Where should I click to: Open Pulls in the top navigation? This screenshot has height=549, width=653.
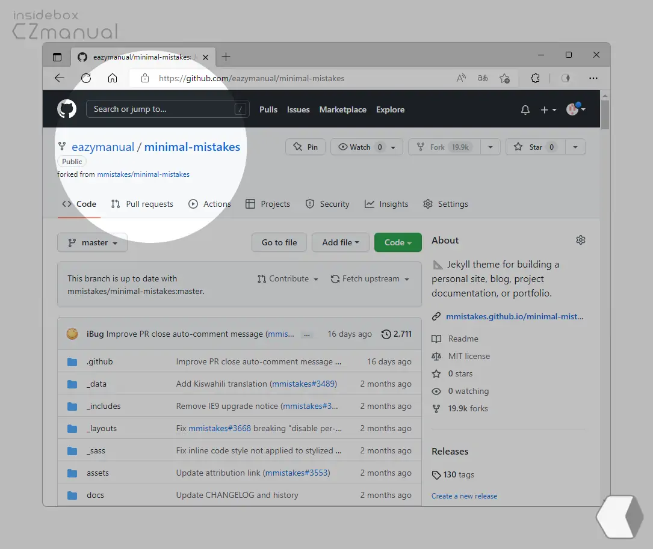tap(268, 109)
